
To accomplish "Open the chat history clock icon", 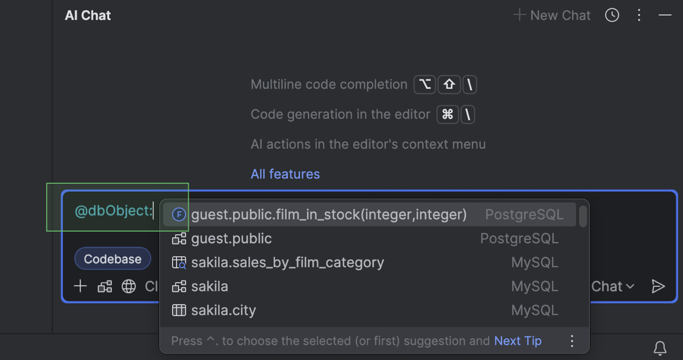I will pos(612,16).
